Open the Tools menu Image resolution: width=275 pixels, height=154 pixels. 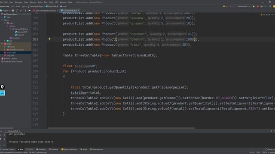click(x=51, y=2)
